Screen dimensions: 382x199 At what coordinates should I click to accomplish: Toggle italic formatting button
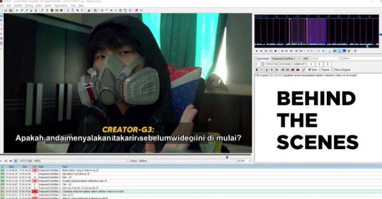pos(262,70)
